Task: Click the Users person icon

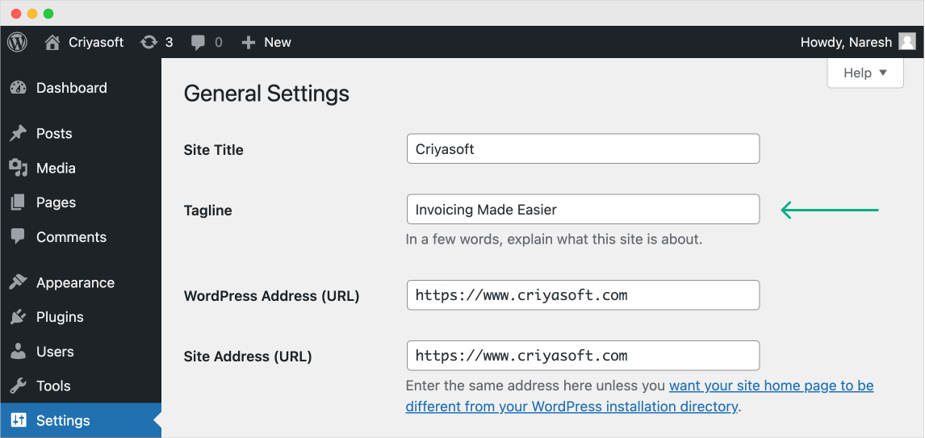Action: [19, 352]
